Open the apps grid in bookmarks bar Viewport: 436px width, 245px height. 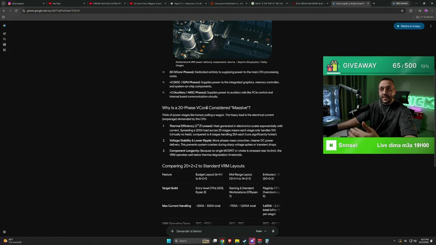pos(3,17)
